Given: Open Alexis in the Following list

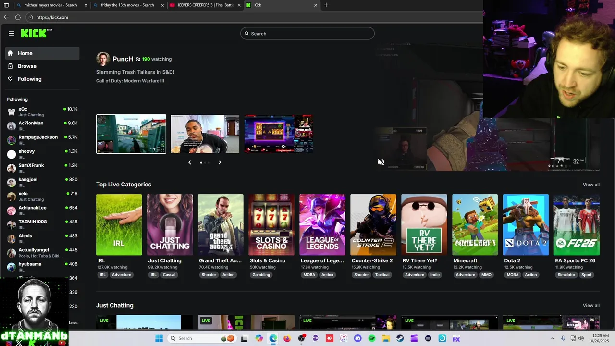Looking at the screenshot, I should pyautogui.click(x=42, y=238).
